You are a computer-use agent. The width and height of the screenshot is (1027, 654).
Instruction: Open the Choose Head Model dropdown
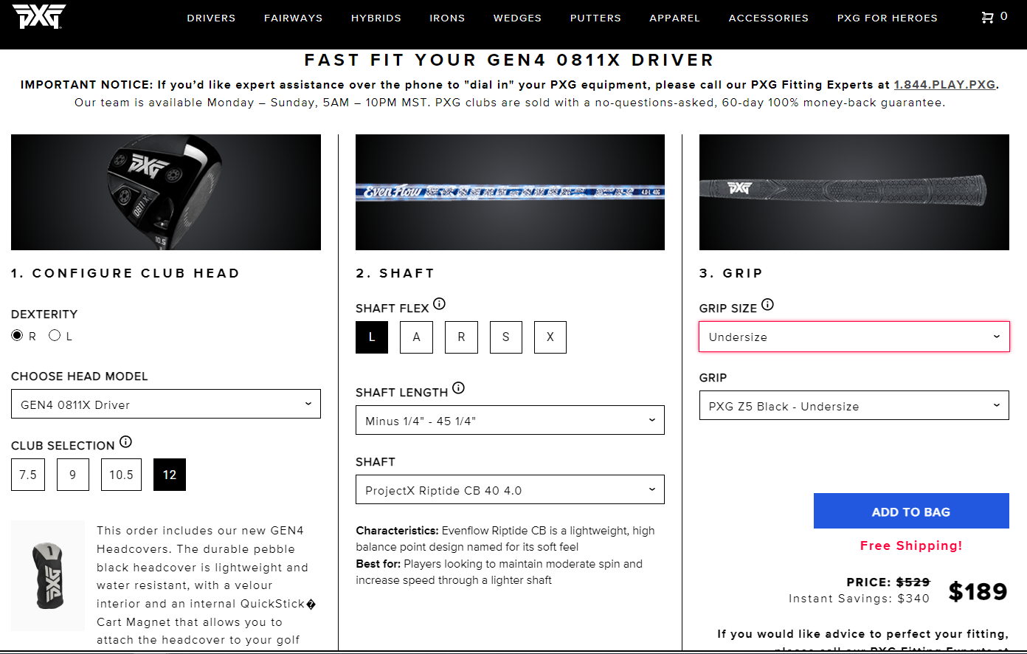point(166,404)
